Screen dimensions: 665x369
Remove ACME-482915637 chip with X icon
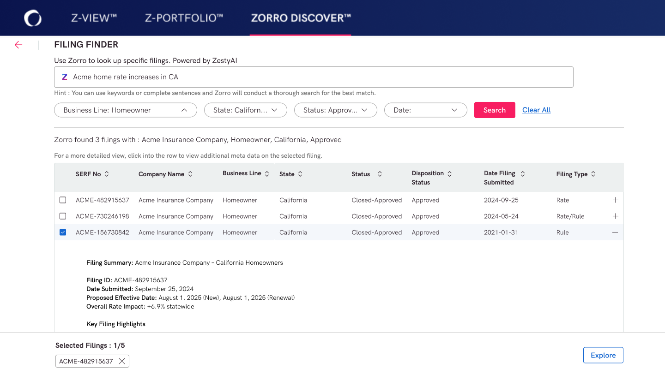pos(122,361)
